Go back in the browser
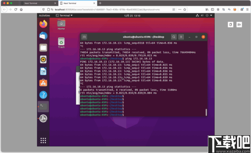The height and width of the screenshot is (153, 251). [5, 9]
